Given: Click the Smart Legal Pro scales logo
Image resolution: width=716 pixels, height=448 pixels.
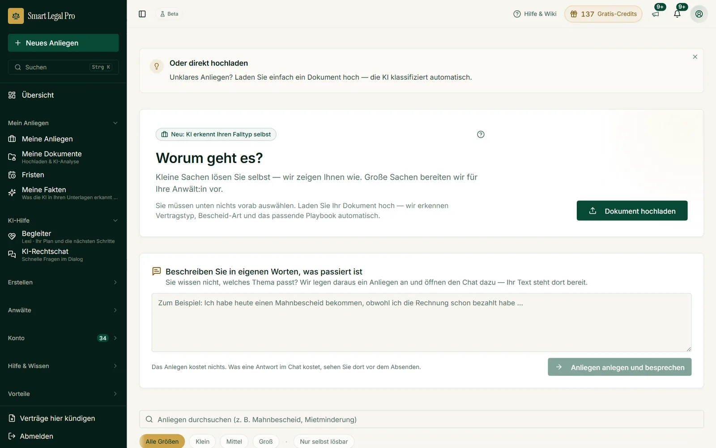Looking at the screenshot, I should pos(16,16).
